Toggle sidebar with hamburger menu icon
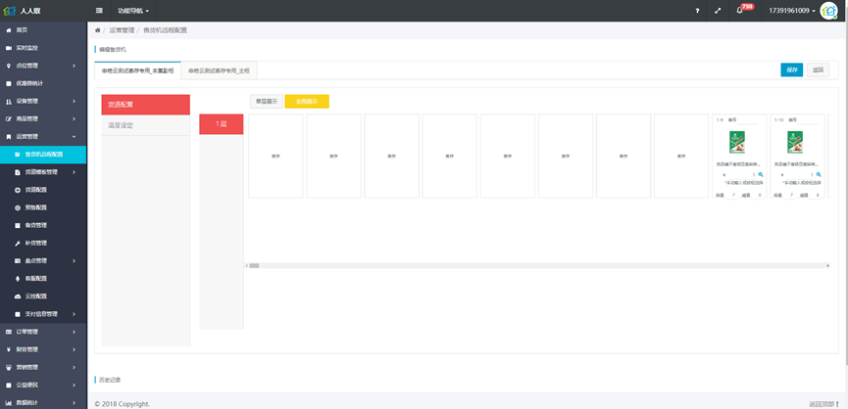This screenshot has width=848, height=409. click(x=99, y=10)
